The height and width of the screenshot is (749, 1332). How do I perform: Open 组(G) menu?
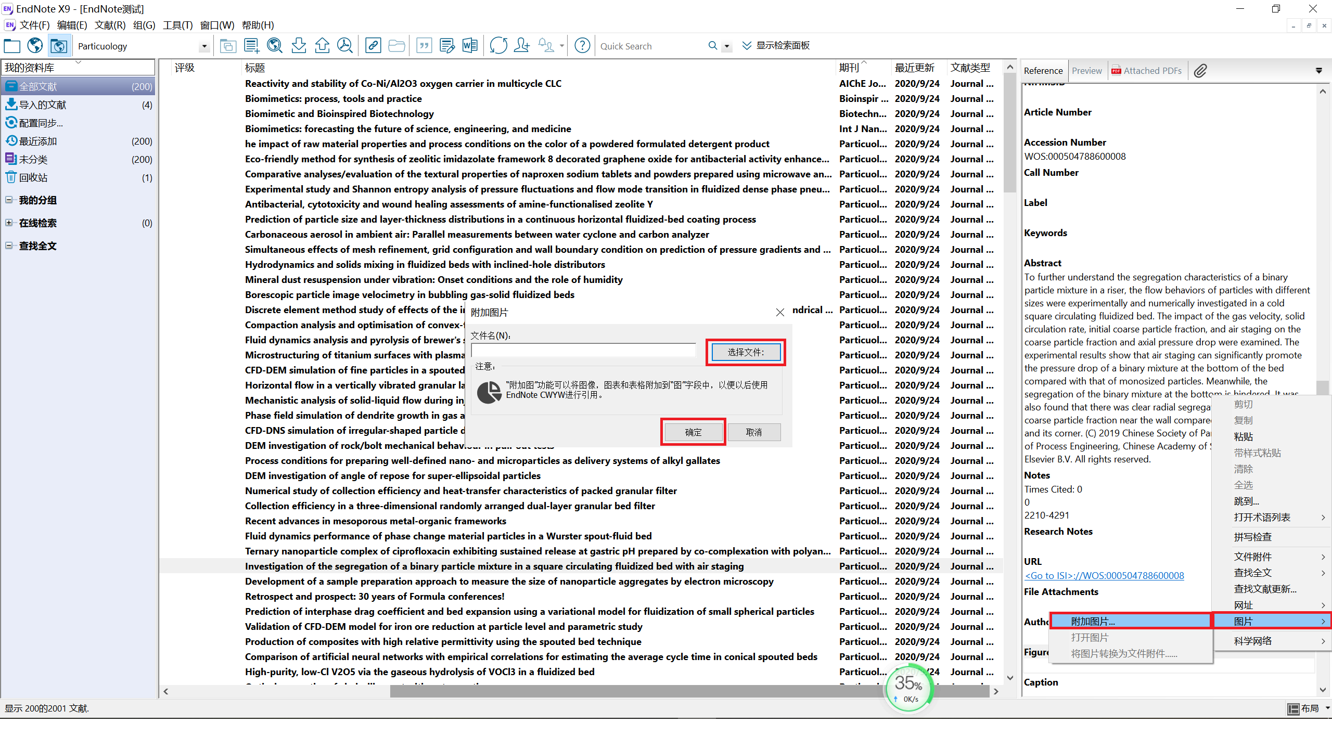pyautogui.click(x=144, y=25)
